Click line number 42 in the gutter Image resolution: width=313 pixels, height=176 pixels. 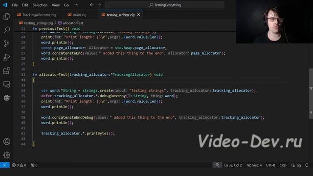23,133
